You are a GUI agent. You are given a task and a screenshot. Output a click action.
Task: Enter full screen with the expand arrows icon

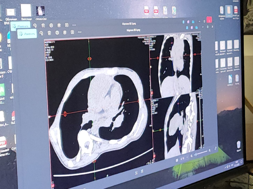click(x=216, y=149)
